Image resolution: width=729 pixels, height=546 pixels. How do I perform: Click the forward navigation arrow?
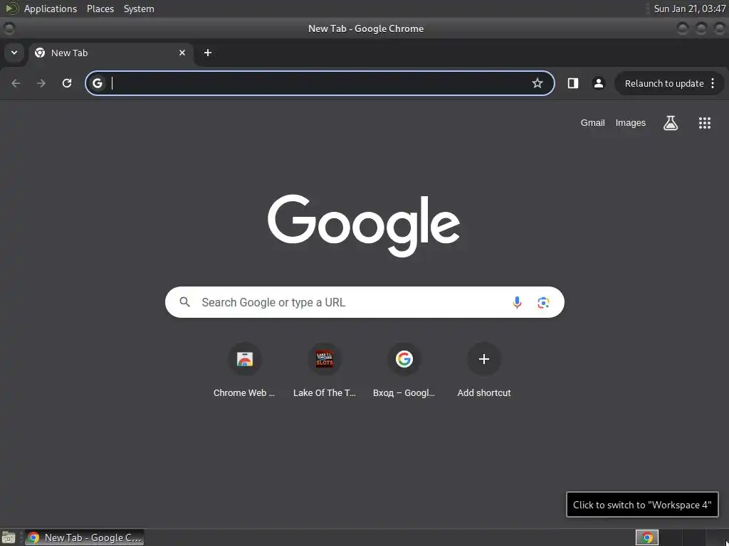pos(41,83)
